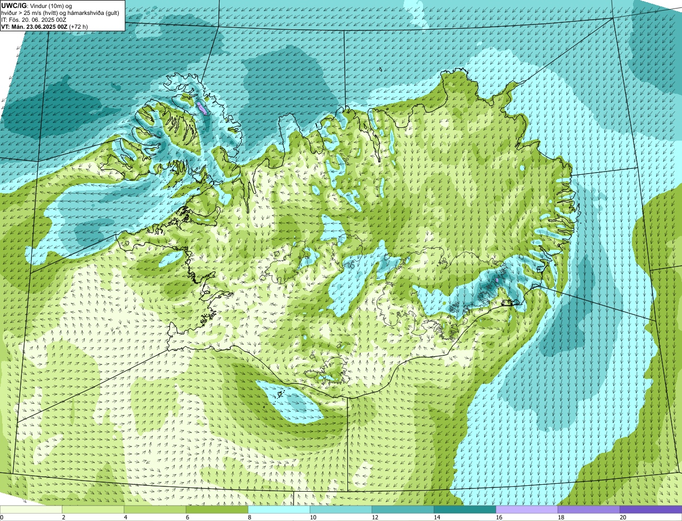Click the legend scale label '20'
This screenshot has width=682, height=521.
click(622, 517)
